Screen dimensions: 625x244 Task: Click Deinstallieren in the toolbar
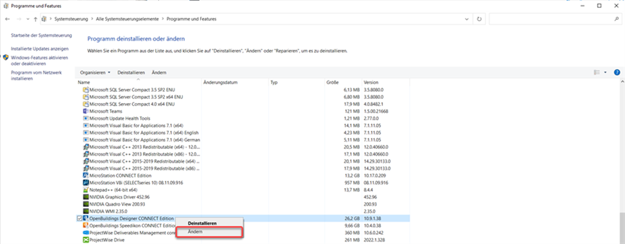[x=131, y=72]
